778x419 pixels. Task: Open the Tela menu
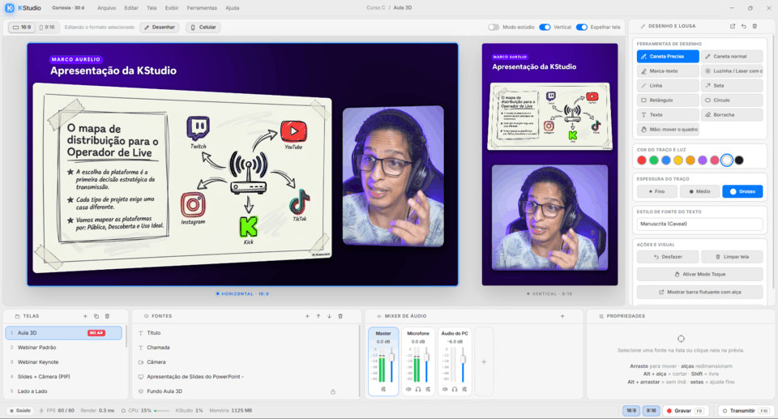point(152,8)
